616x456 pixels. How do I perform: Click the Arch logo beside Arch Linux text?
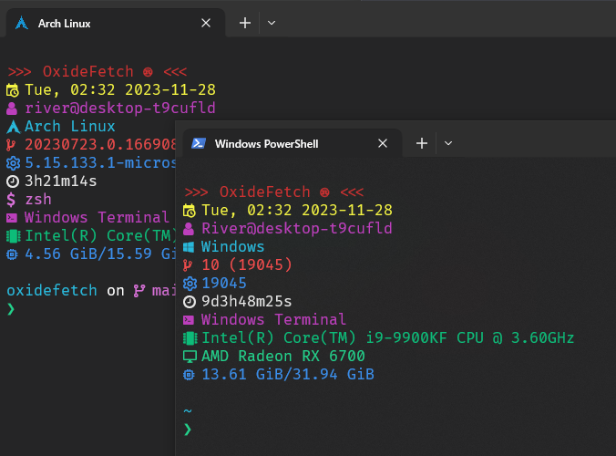pyautogui.click(x=14, y=127)
